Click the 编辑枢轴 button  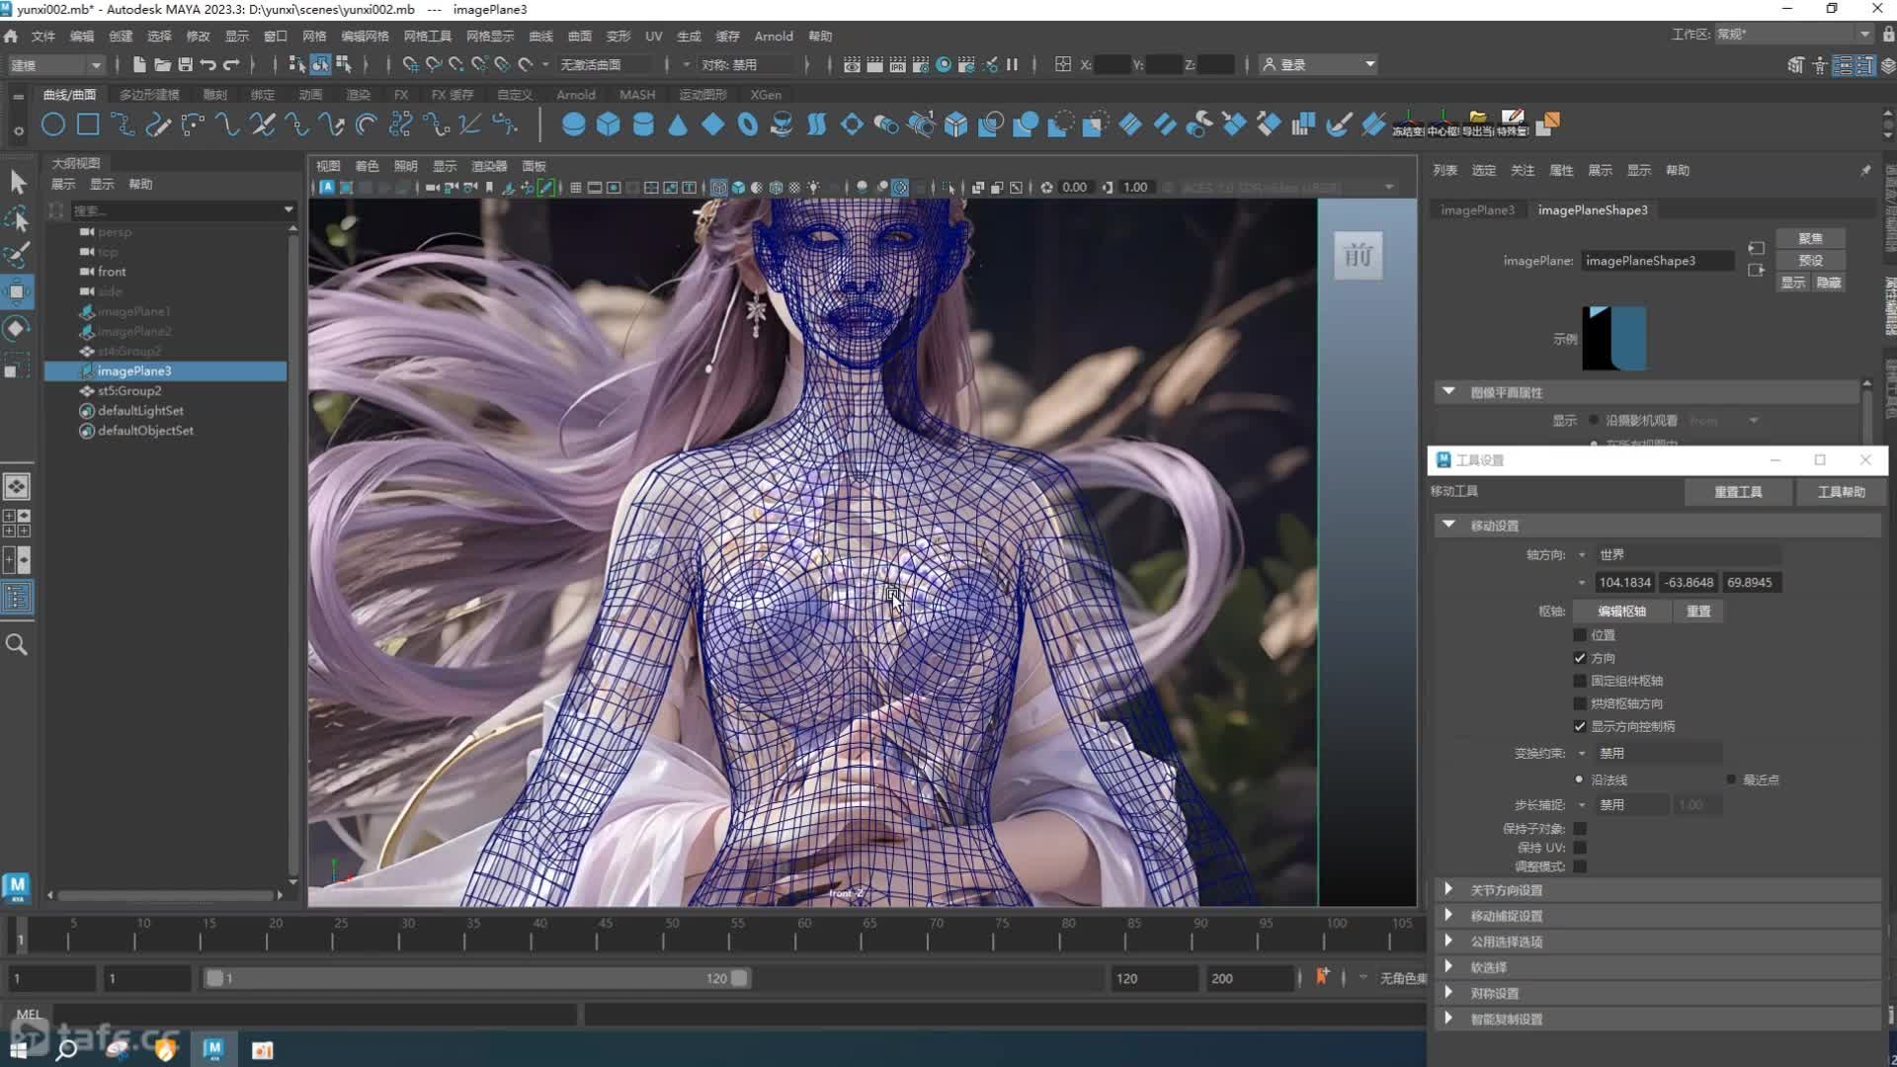pos(1621,611)
